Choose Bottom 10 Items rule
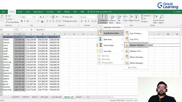The width and height of the screenshot is (182, 102). tap(136, 45)
